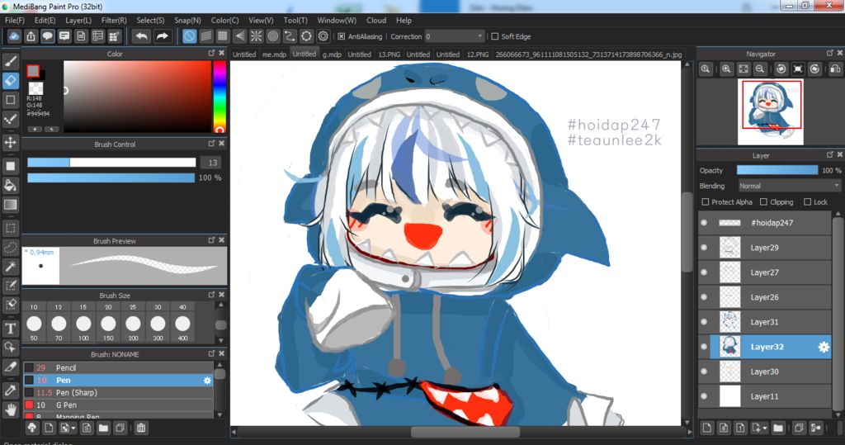Rotate canvas right in Navigator

(x=814, y=69)
